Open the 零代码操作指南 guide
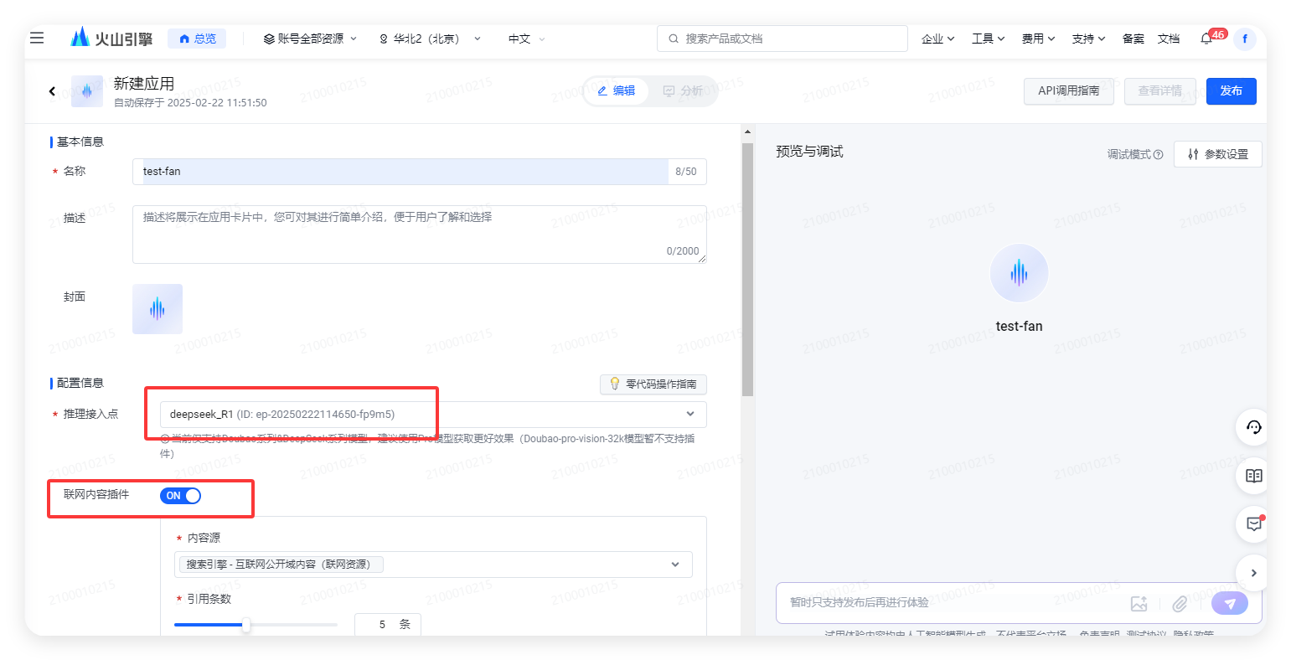 click(x=653, y=384)
